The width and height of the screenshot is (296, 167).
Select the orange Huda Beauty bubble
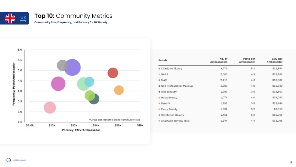119,90
